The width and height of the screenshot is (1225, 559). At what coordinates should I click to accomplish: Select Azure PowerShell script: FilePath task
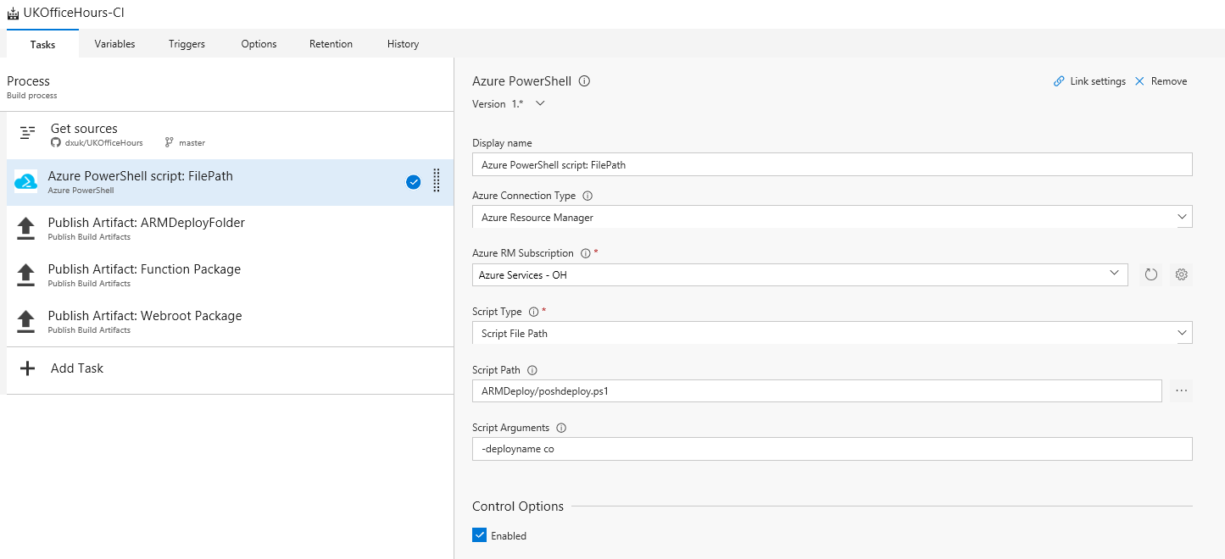click(230, 182)
